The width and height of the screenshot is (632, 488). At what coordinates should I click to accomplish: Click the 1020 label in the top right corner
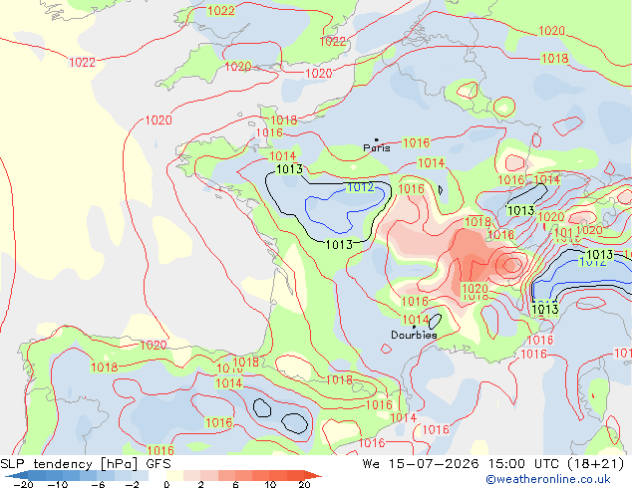click(x=552, y=31)
